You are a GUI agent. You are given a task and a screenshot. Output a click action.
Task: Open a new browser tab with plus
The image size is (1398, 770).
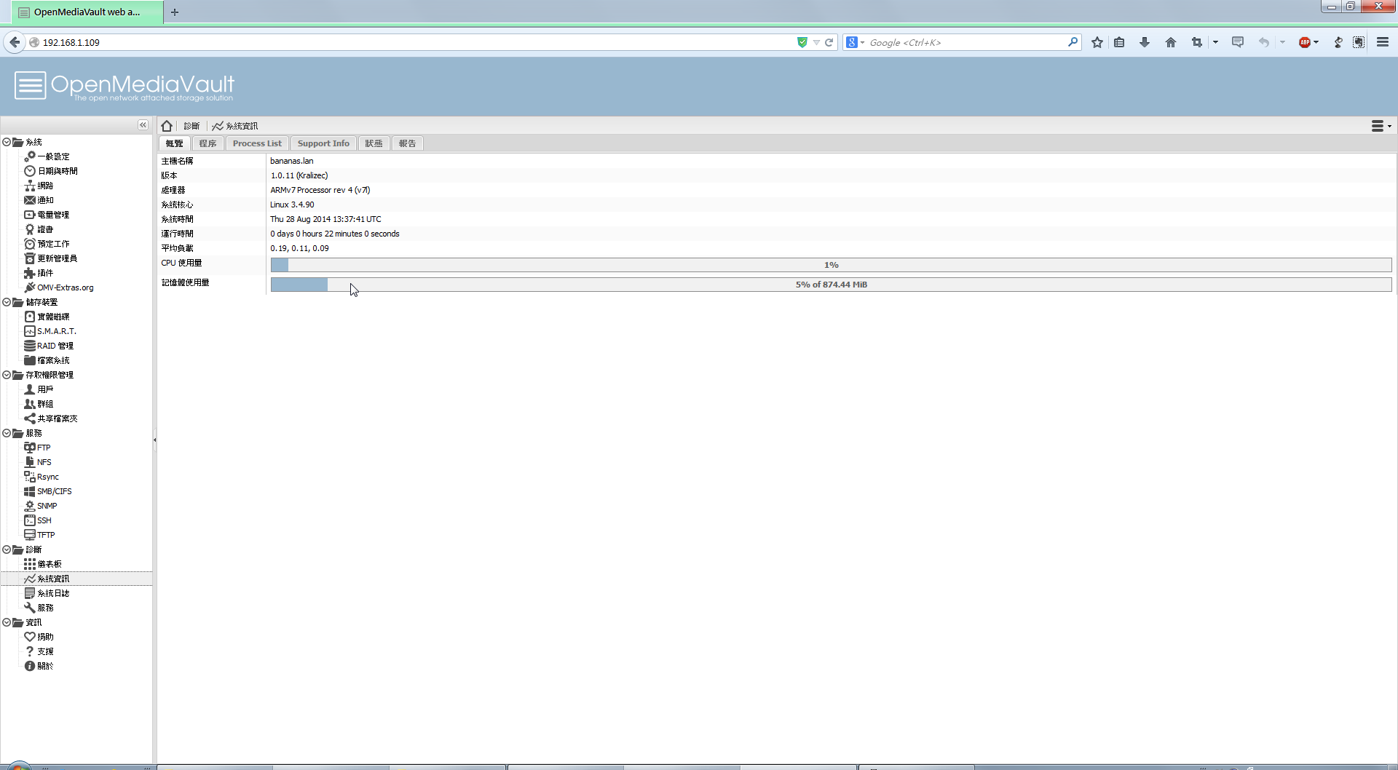pyautogui.click(x=175, y=12)
